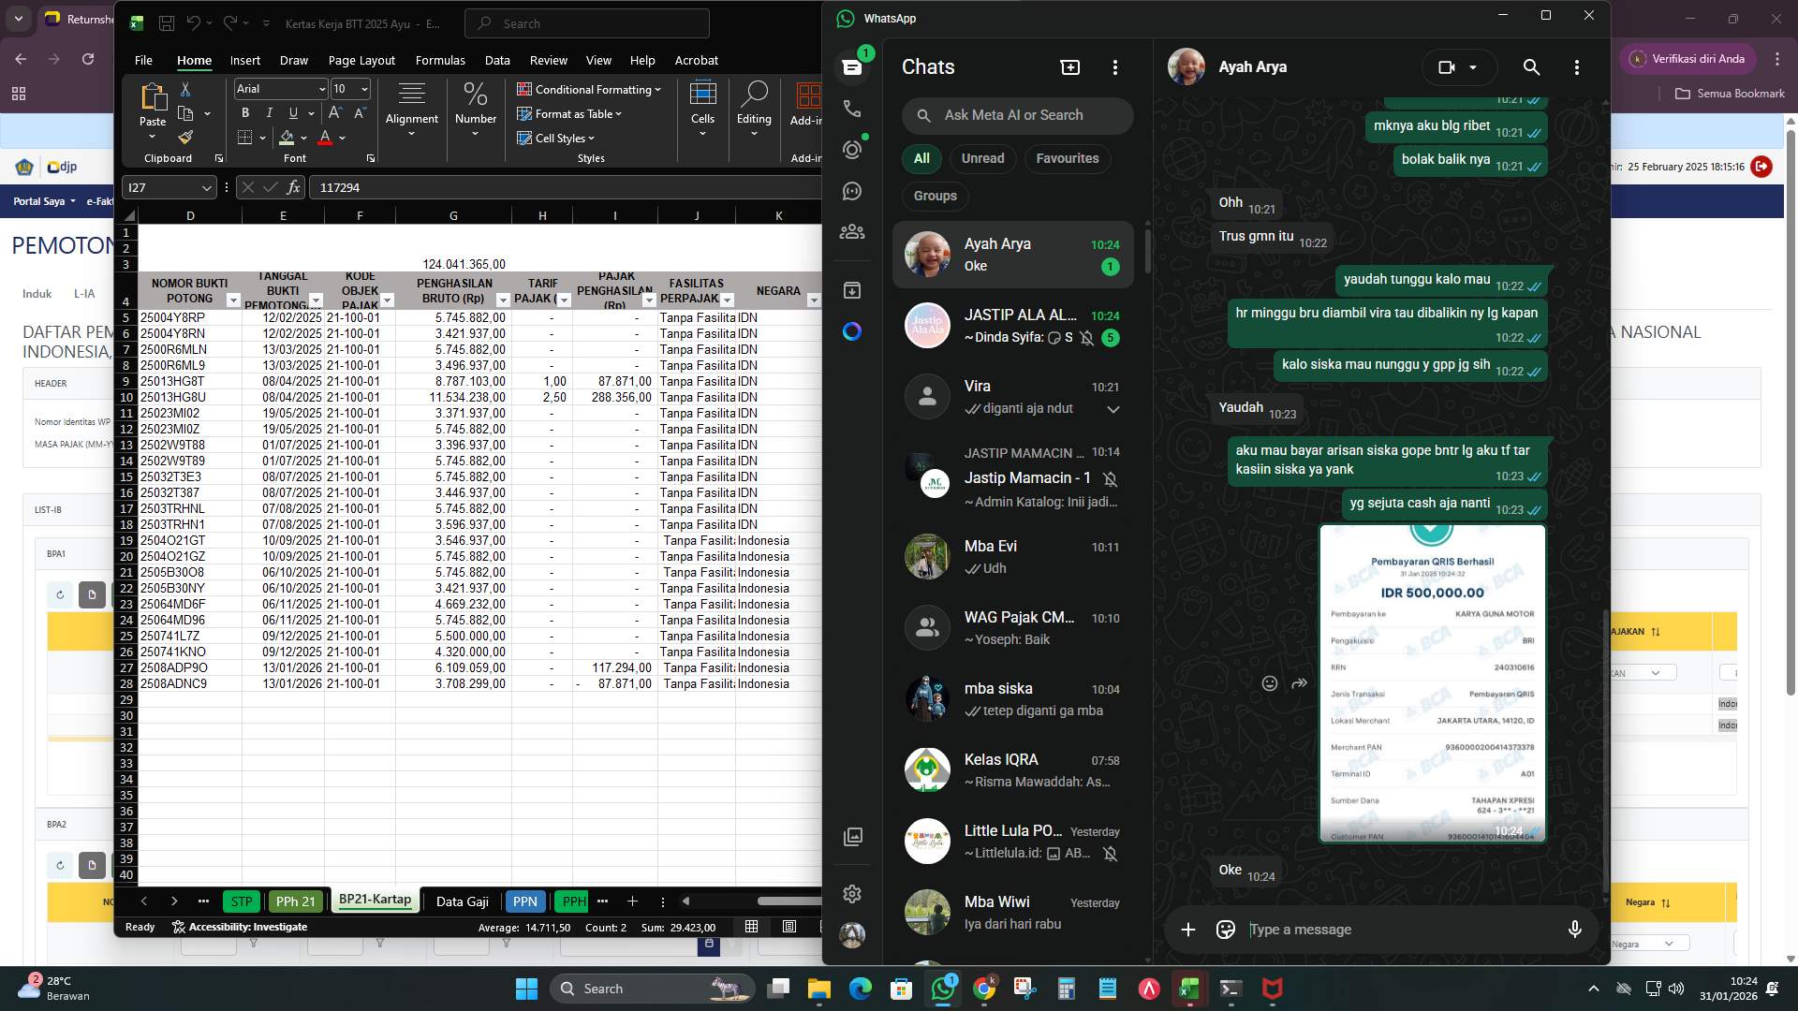Viewport: 1798px width, 1011px height.
Task: Select the Format Painter tool
Action: point(184,137)
